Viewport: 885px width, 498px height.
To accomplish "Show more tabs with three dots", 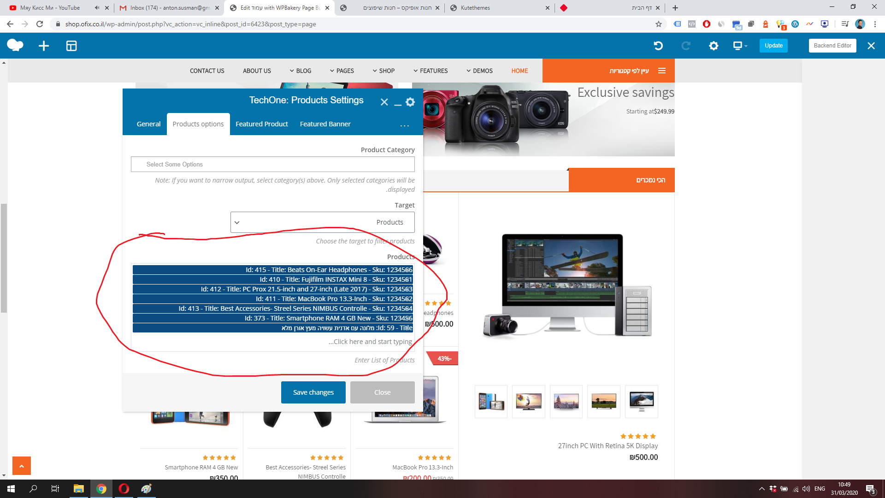I will [x=404, y=125].
